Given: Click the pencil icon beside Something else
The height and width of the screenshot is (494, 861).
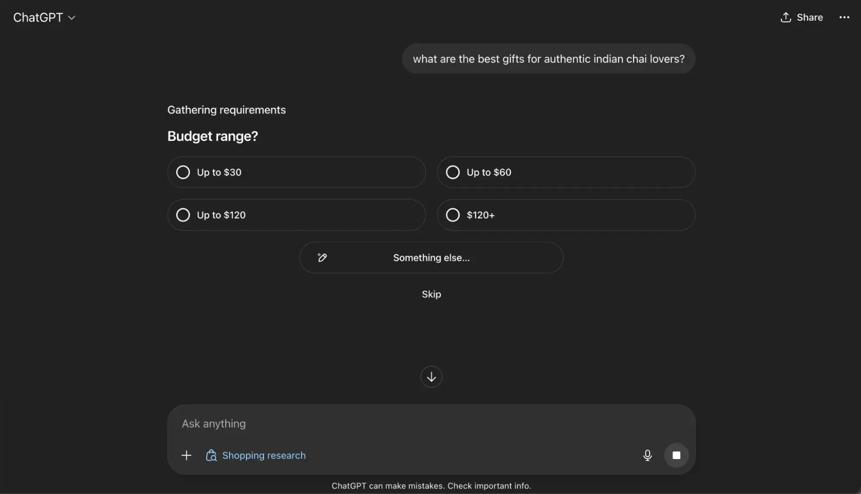Looking at the screenshot, I should point(322,257).
